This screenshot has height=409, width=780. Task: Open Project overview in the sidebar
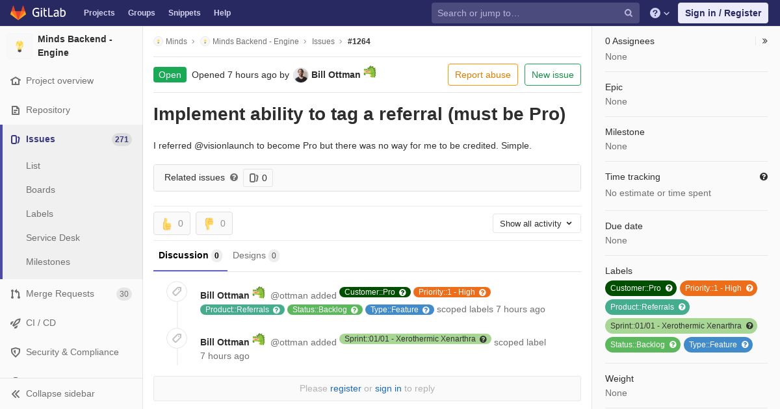tap(60, 81)
